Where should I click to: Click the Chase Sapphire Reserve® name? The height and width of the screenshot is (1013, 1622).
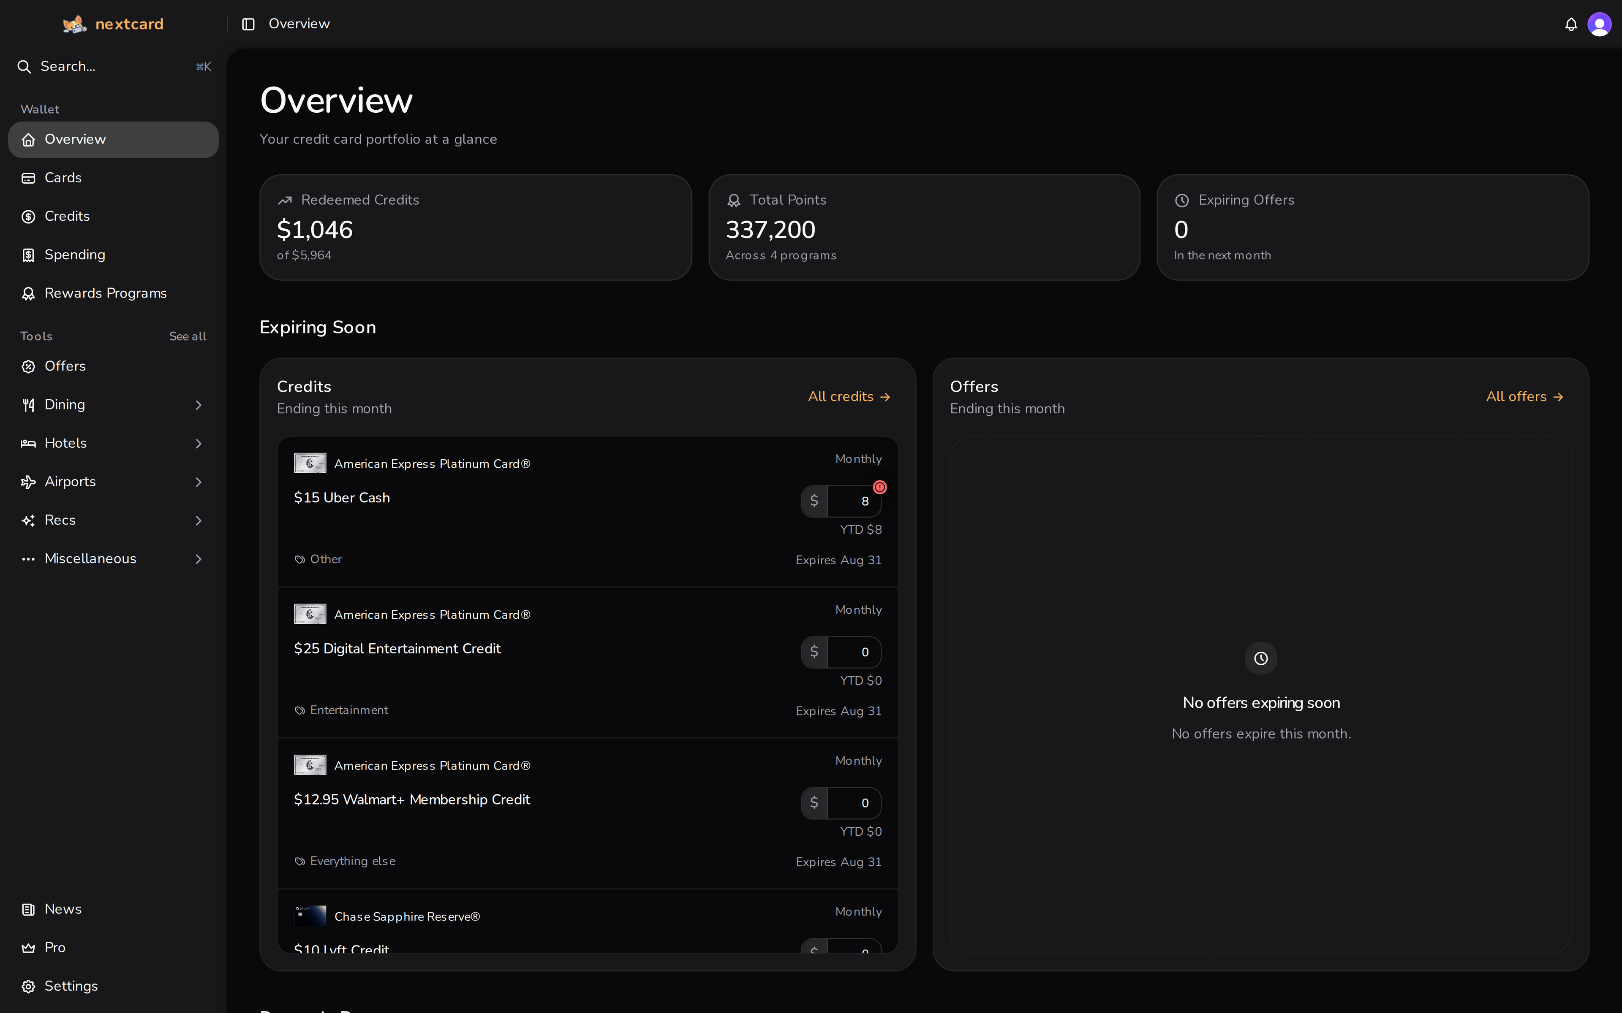pos(408,916)
